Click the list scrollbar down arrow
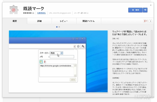 click(75, 76)
